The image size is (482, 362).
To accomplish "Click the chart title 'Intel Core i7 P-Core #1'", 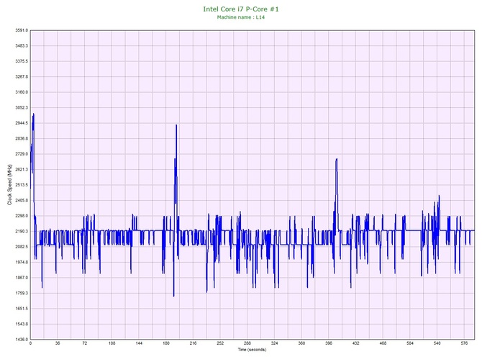I will (x=241, y=9).
